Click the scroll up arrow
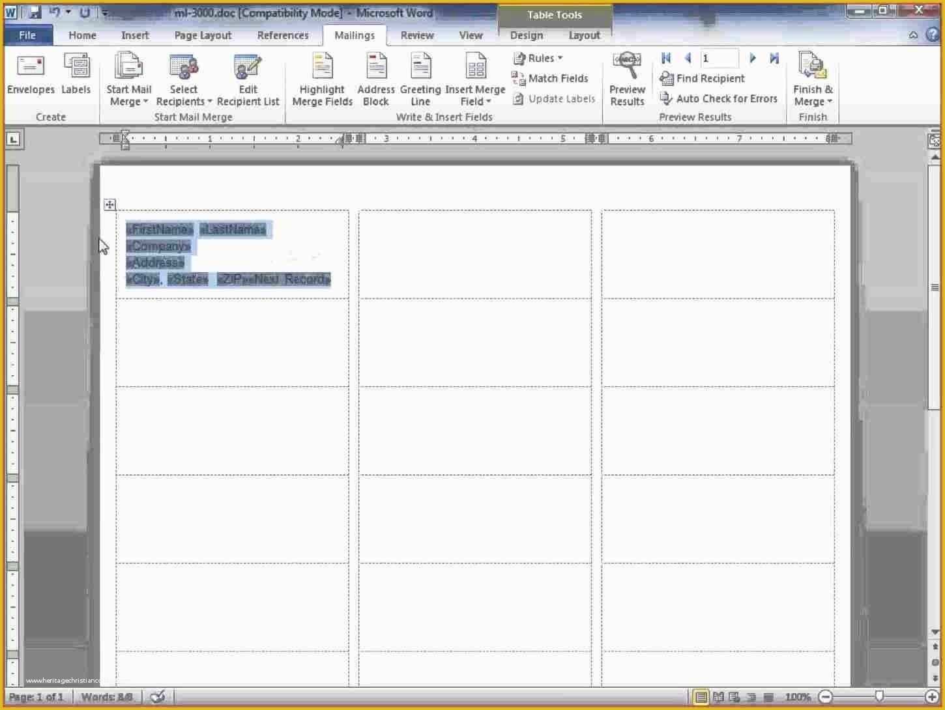The height and width of the screenshot is (710, 945). (934, 157)
